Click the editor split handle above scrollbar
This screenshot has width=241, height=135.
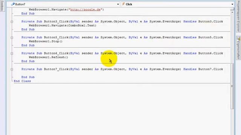232,9
